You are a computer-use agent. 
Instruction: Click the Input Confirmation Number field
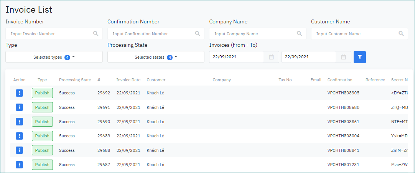click(x=152, y=34)
